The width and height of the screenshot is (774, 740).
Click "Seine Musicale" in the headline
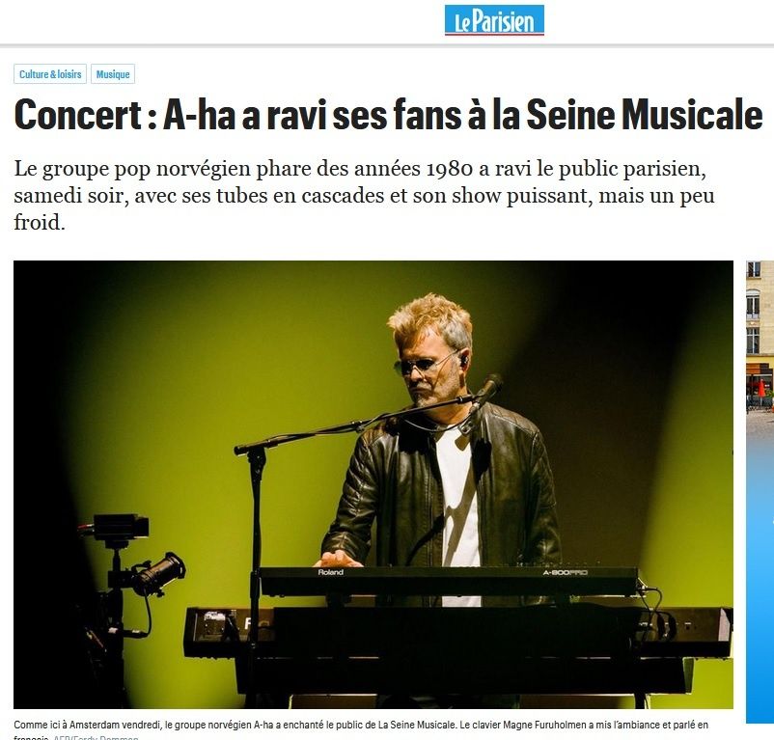tap(644, 115)
